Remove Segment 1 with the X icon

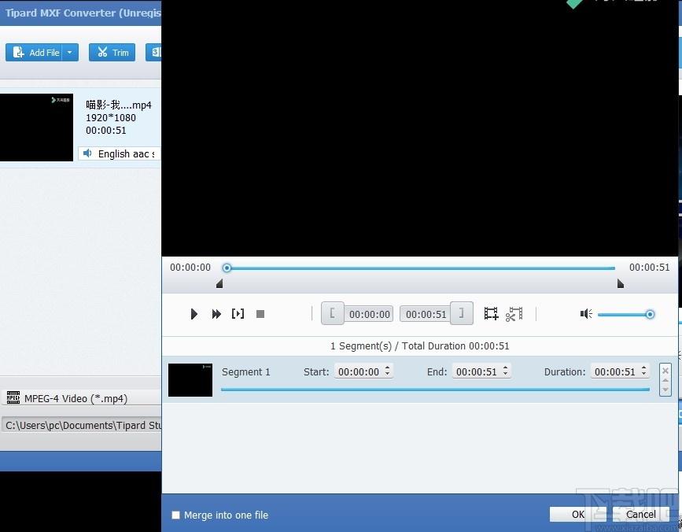[665, 371]
